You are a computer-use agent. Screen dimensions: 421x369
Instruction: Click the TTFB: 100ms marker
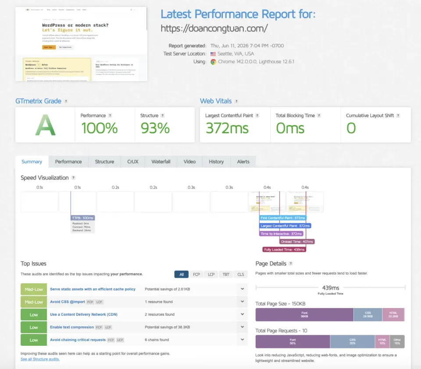click(x=83, y=218)
